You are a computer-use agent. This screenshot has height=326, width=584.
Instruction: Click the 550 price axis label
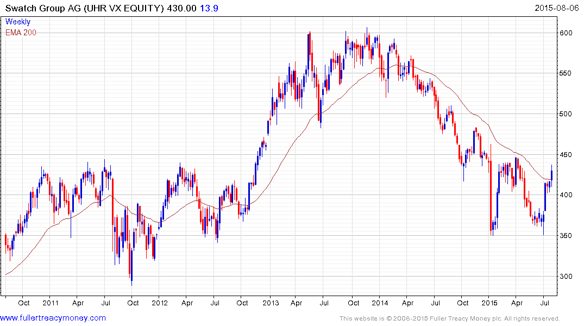(x=566, y=73)
